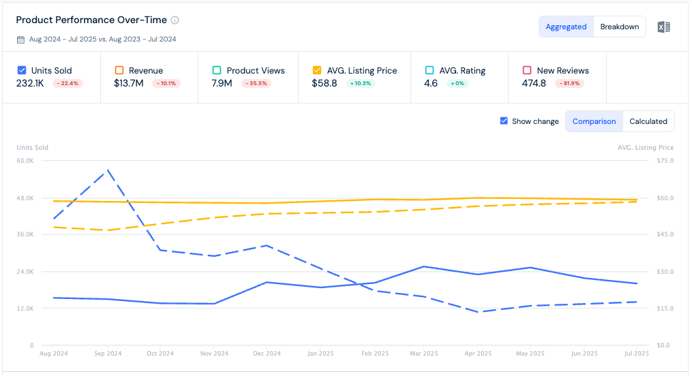Click the info icon beside the title
The image size is (692, 376).
[x=175, y=20]
